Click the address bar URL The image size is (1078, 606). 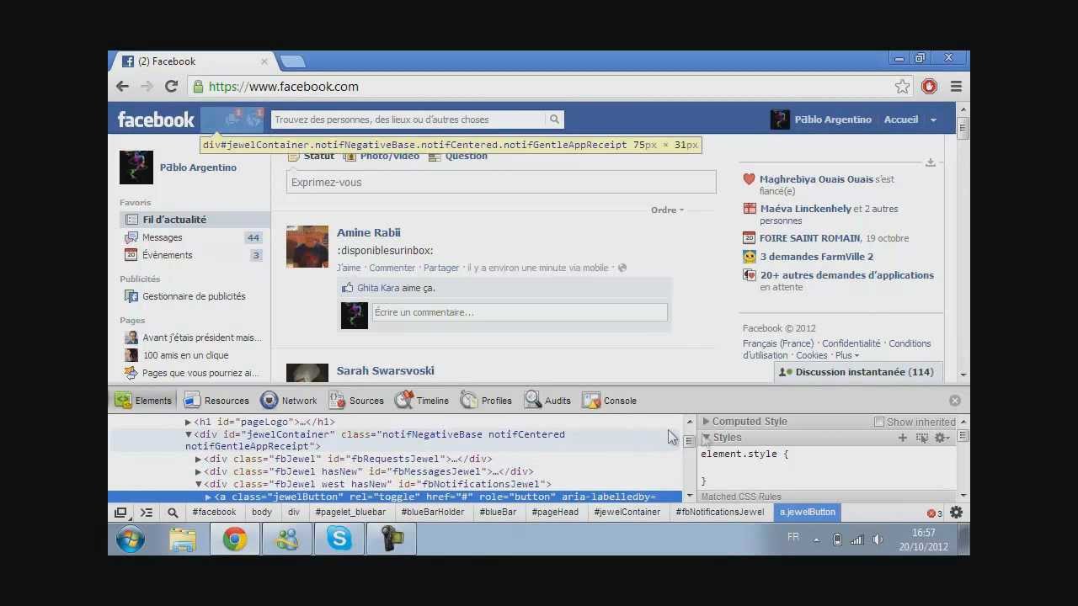pyautogui.click(x=283, y=87)
